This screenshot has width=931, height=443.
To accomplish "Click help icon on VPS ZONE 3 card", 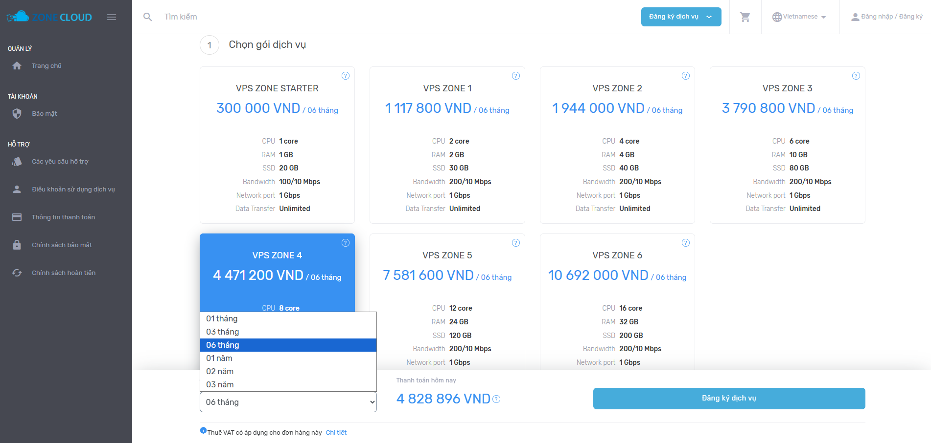I will pos(856,76).
